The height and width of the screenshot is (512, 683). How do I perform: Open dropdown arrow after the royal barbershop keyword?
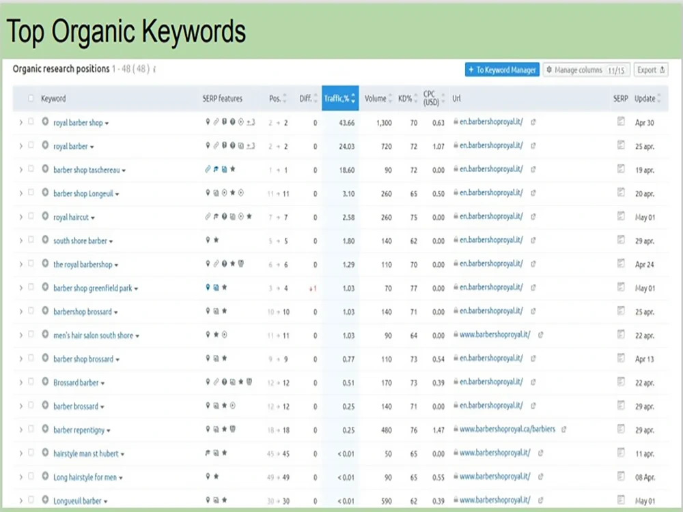coord(116,266)
